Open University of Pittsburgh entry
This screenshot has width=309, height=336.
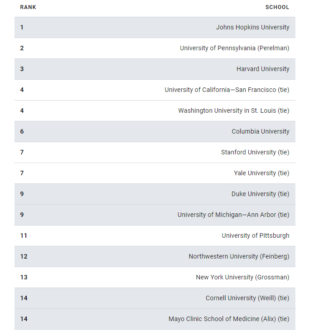255,235
